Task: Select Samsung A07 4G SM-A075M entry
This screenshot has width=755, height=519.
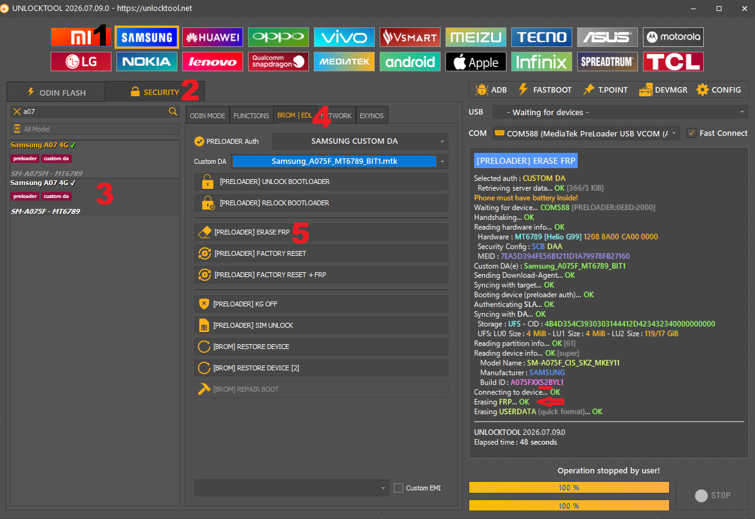Action: click(x=94, y=160)
